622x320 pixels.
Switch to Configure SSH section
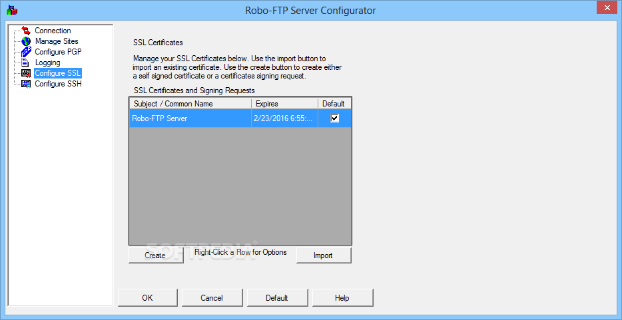coord(59,84)
